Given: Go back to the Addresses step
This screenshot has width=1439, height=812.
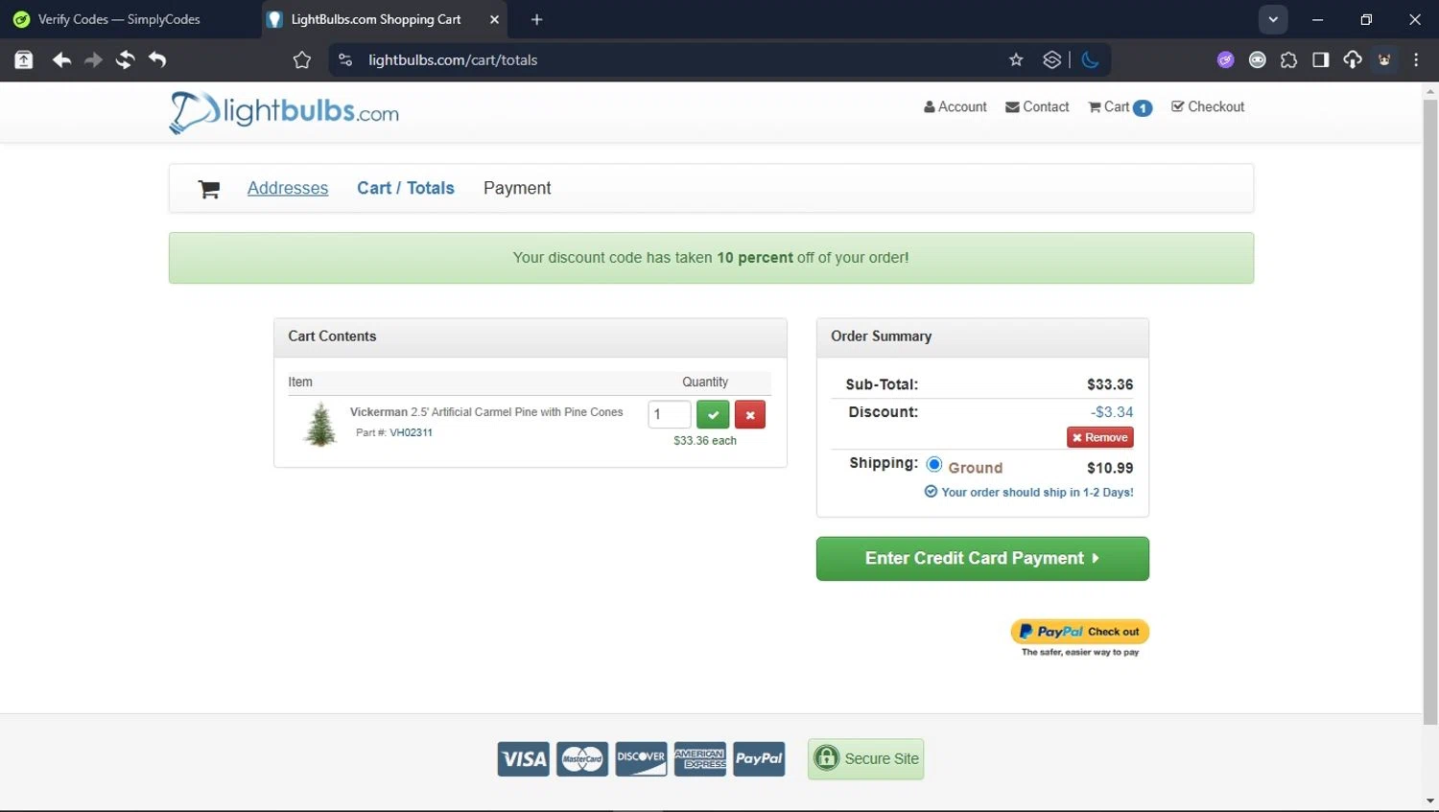Looking at the screenshot, I should (x=288, y=188).
